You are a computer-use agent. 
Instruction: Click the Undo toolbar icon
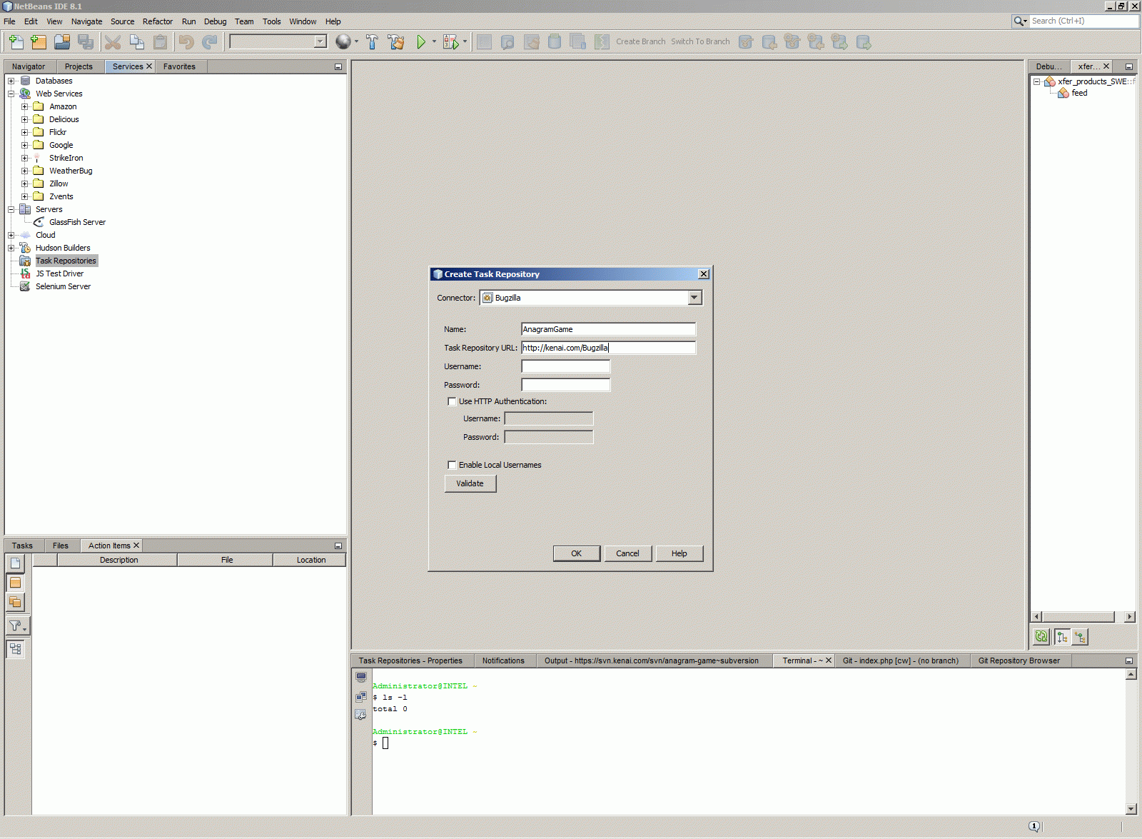click(186, 42)
